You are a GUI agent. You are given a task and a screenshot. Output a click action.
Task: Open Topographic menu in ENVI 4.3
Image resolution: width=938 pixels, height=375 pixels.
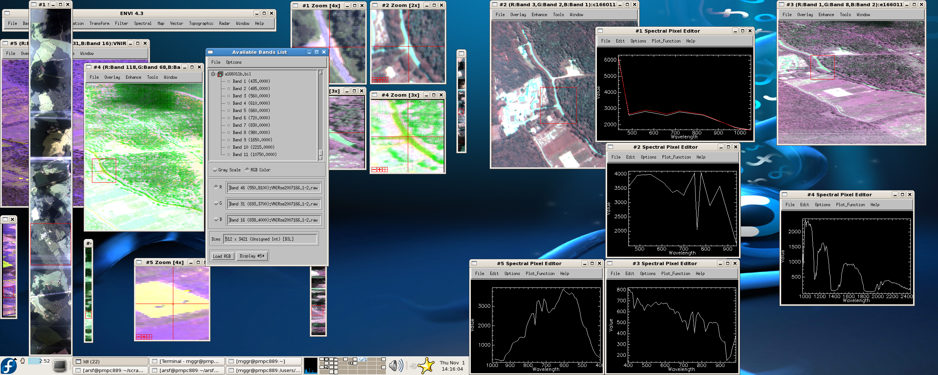[201, 23]
